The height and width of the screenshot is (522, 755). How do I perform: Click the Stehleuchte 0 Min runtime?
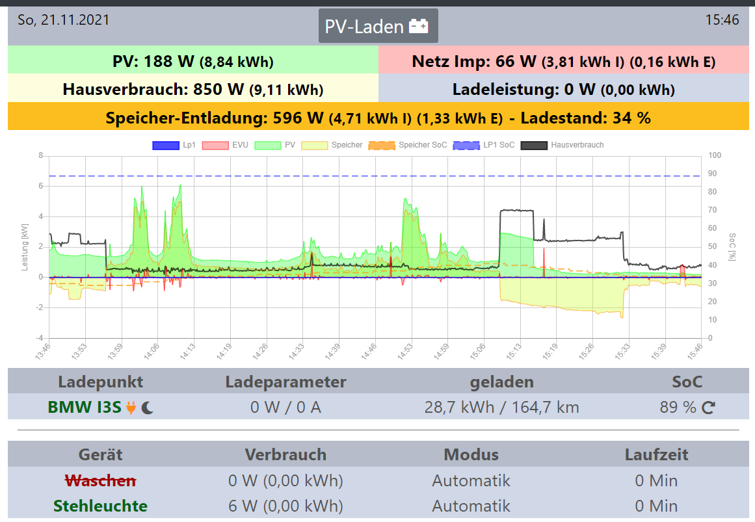coord(656,506)
